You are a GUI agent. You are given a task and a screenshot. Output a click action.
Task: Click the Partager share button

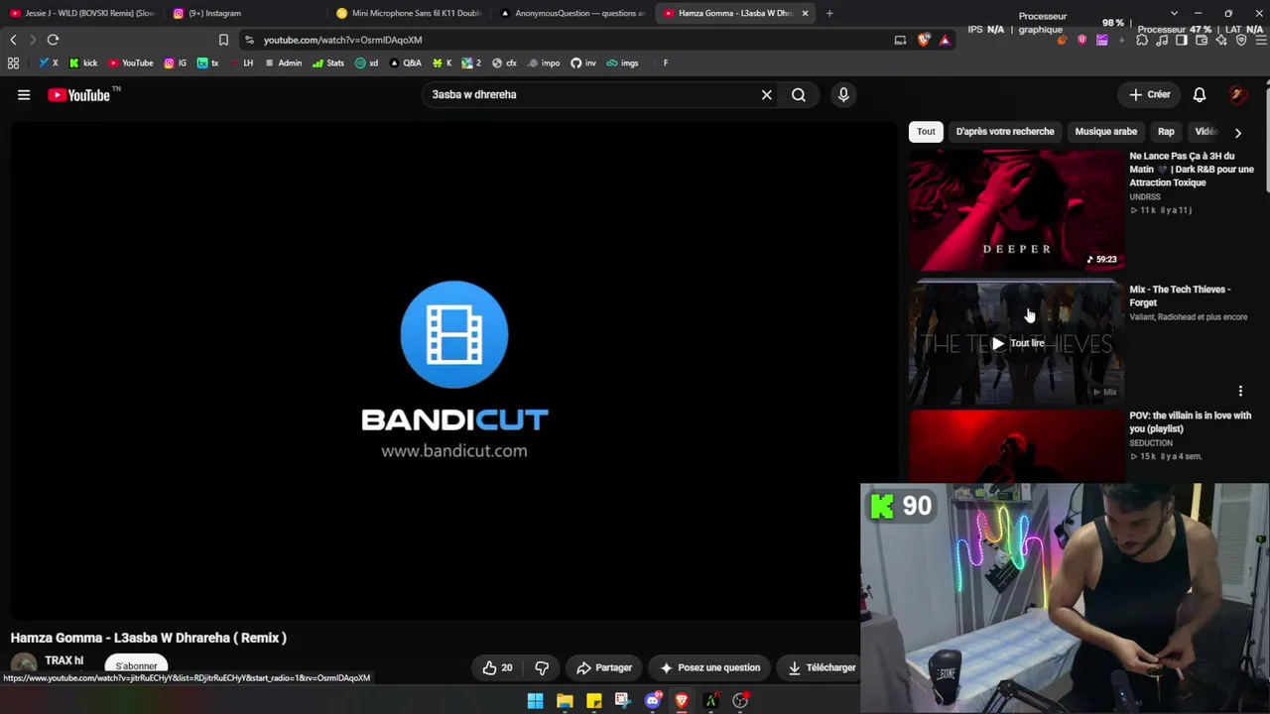[604, 668]
